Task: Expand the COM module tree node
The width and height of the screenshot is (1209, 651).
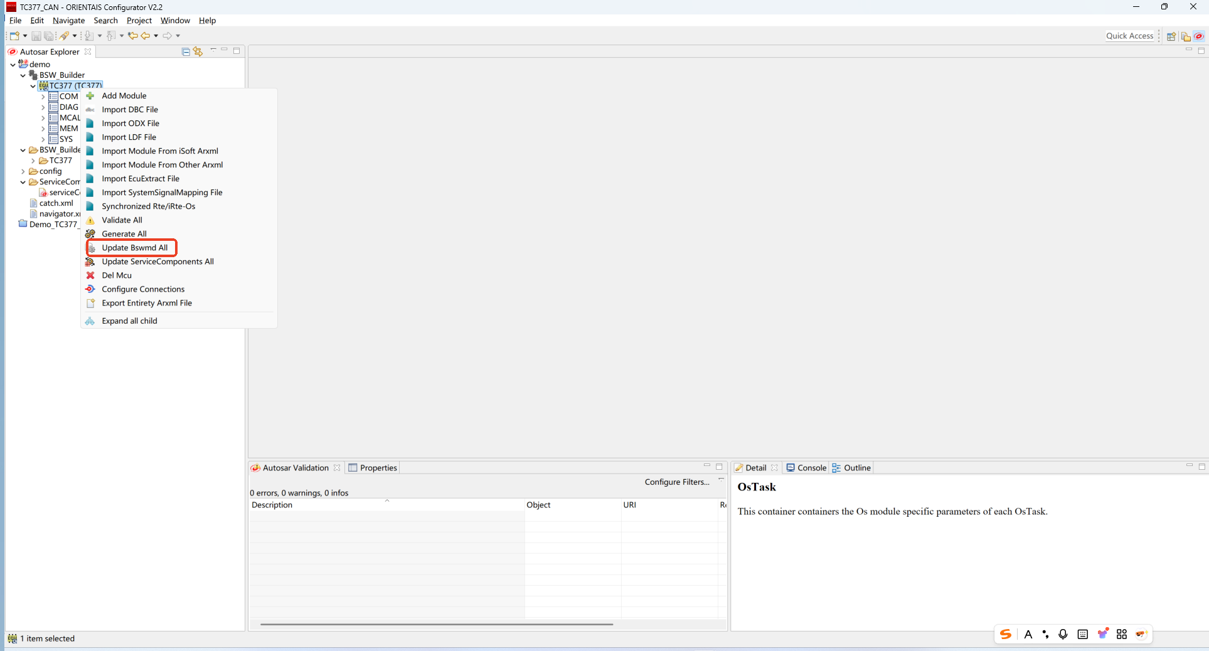Action: click(43, 97)
